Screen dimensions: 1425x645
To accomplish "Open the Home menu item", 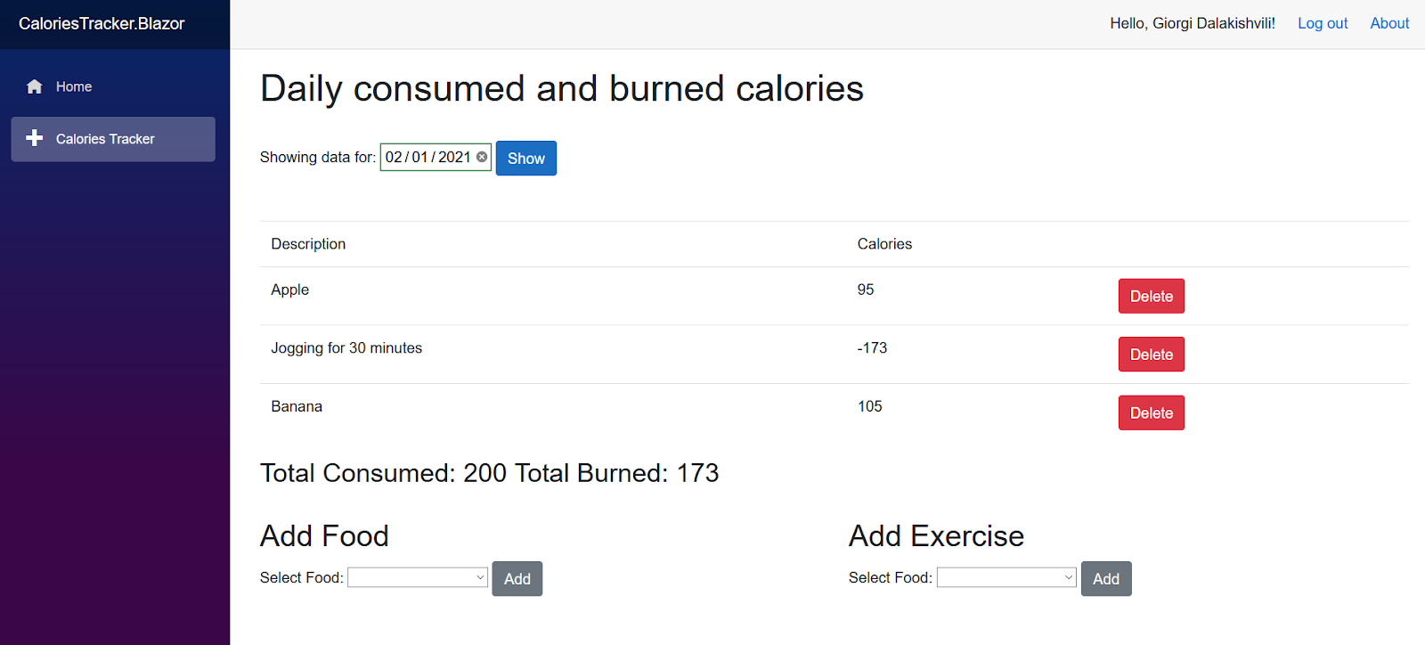I will coord(74,86).
